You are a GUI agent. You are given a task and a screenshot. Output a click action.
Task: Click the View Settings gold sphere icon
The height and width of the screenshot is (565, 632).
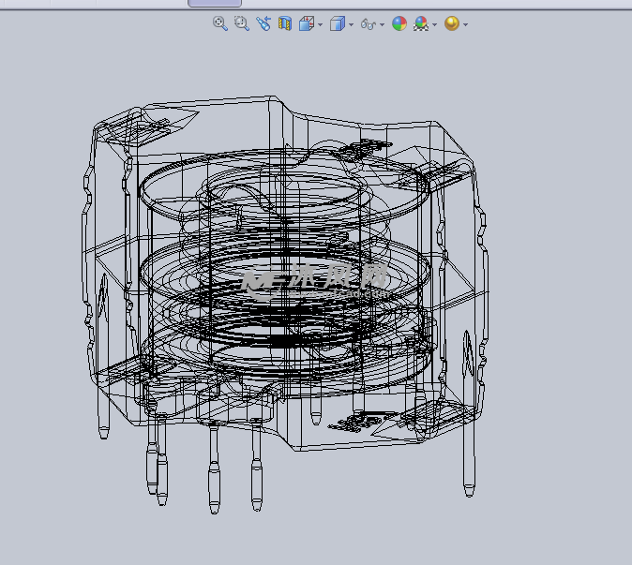(452, 23)
